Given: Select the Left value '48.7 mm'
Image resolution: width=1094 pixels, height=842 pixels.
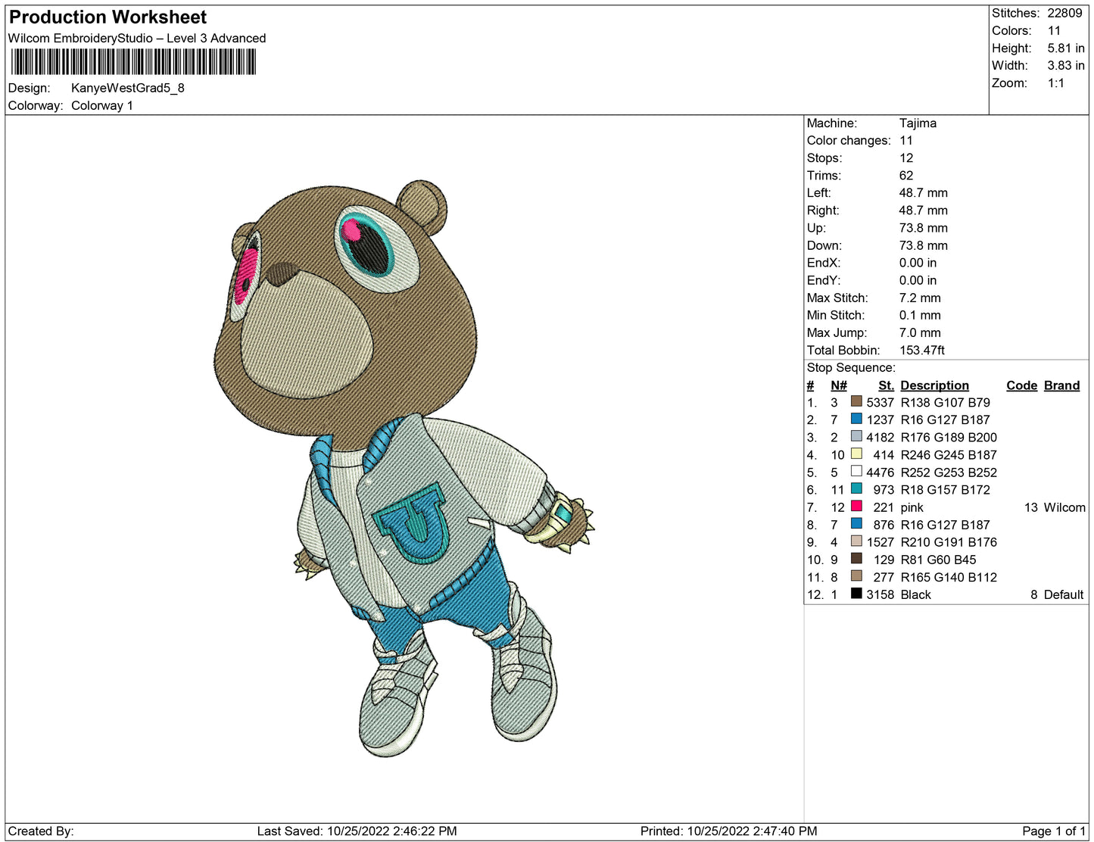Looking at the screenshot, I should (x=924, y=192).
